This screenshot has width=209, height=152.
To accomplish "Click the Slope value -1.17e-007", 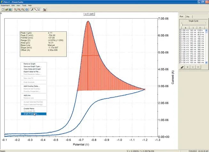I will tap(53, 48).
